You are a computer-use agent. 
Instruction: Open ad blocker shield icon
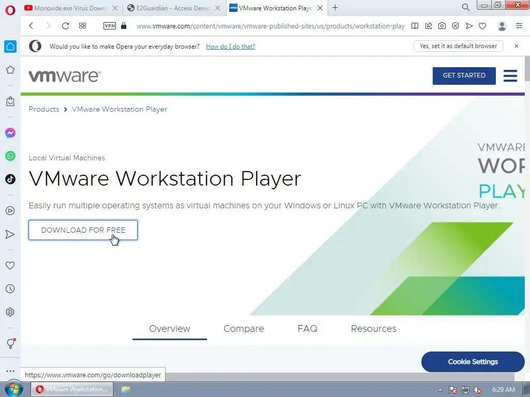tap(455, 26)
